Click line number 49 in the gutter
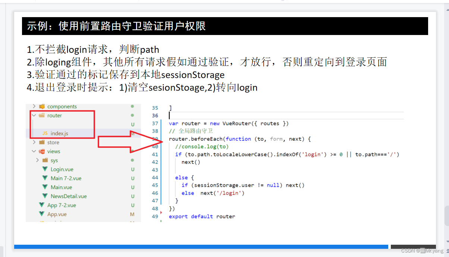The image size is (449, 257). (x=155, y=216)
